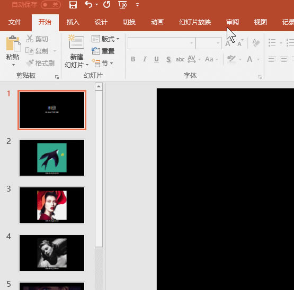Click the Save icon in quick access toolbar
This screenshot has height=290, width=294.
[x=73, y=5]
